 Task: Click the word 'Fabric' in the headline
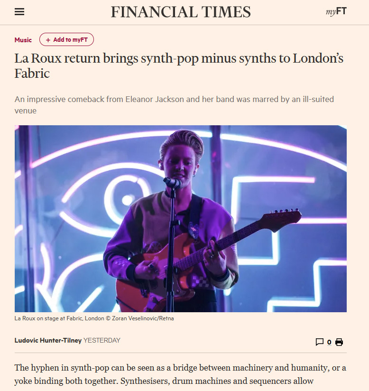click(32, 73)
